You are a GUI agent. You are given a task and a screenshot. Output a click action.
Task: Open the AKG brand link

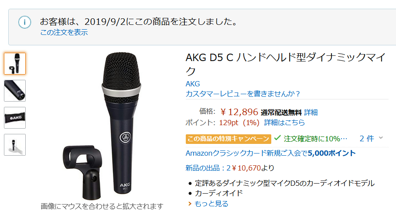193,84
